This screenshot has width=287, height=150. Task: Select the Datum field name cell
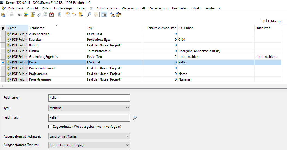point(57,51)
